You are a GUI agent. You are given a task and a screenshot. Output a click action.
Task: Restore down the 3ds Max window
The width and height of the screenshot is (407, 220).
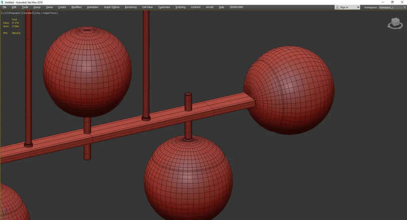(392, 2)
